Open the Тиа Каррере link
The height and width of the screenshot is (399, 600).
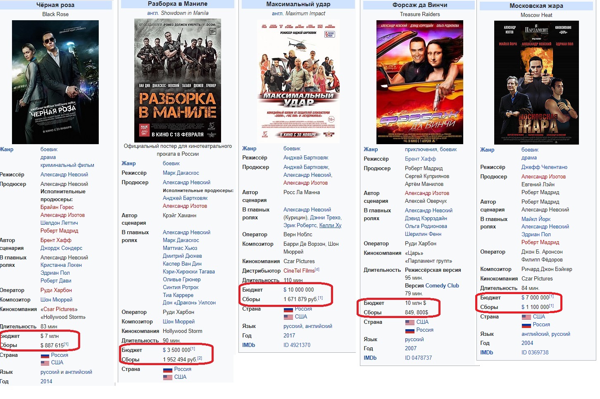click(x=178, y=295)
